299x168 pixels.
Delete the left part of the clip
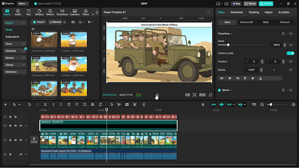click(x=53, y=105)
